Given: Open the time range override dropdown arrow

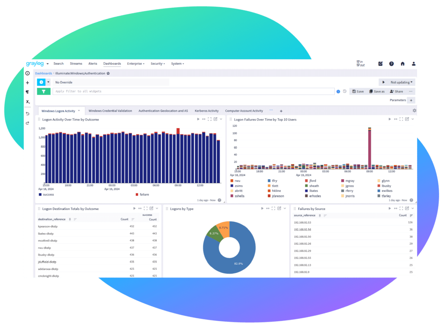Looking at the screenshot, I should (48, 82).
